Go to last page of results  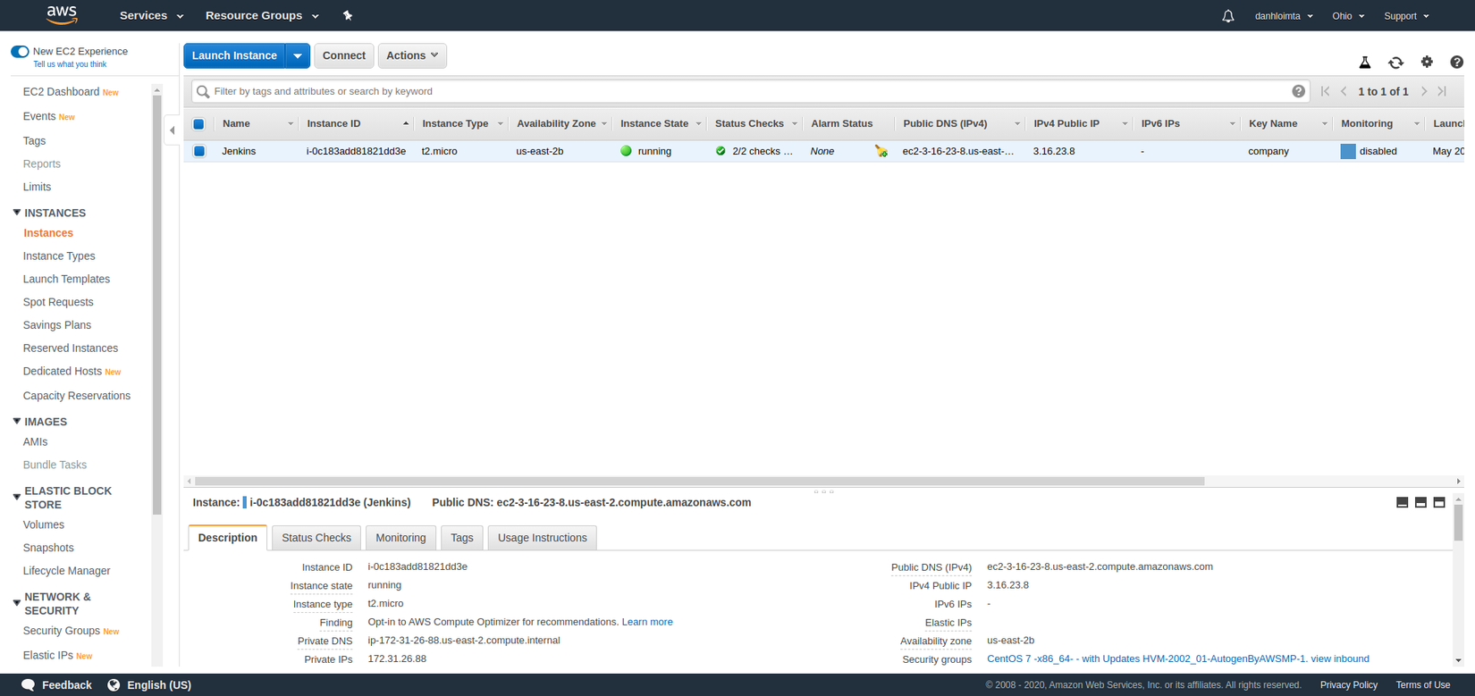pos(1442,91)
